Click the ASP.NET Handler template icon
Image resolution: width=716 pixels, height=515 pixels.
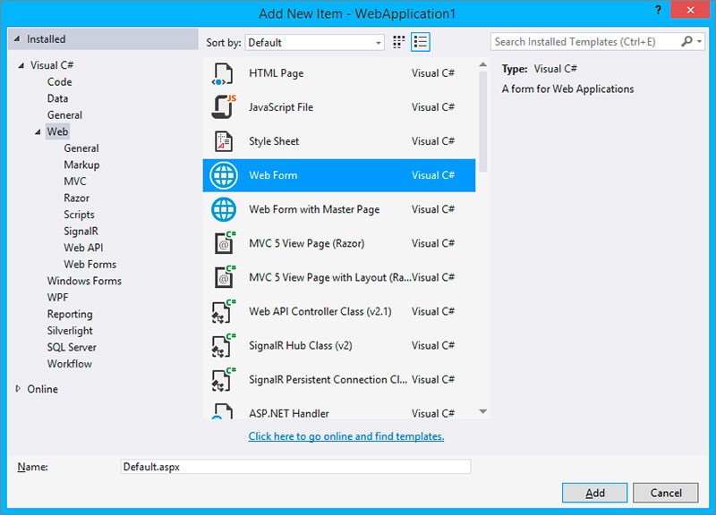pyautogui.click(x=223, y=411)
